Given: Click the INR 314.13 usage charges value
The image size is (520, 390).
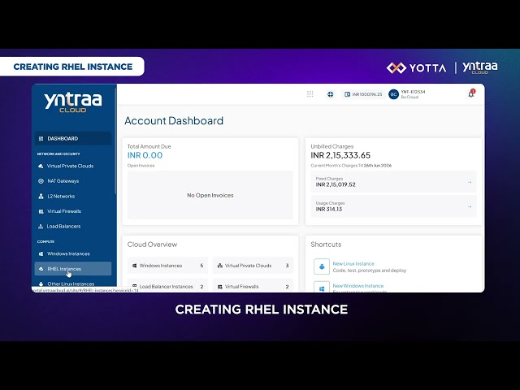Looking at the screenshot, I should [x=328, y=210].
